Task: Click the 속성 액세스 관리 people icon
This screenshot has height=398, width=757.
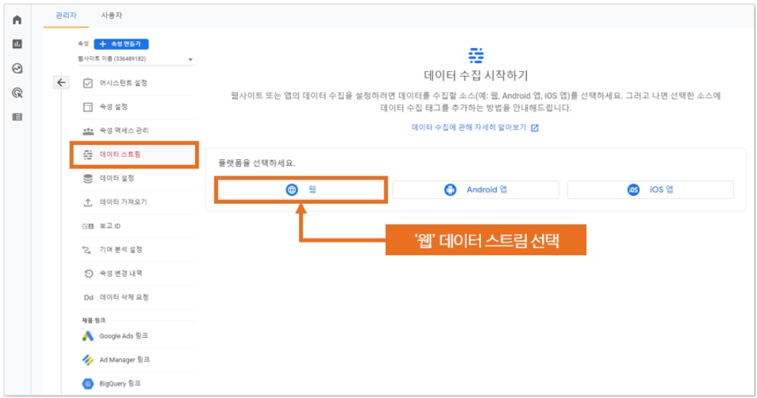Action: click(x=88, y=131)
